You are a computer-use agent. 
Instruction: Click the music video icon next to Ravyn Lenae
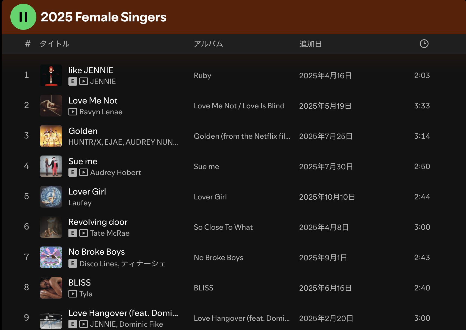[73, 112]
